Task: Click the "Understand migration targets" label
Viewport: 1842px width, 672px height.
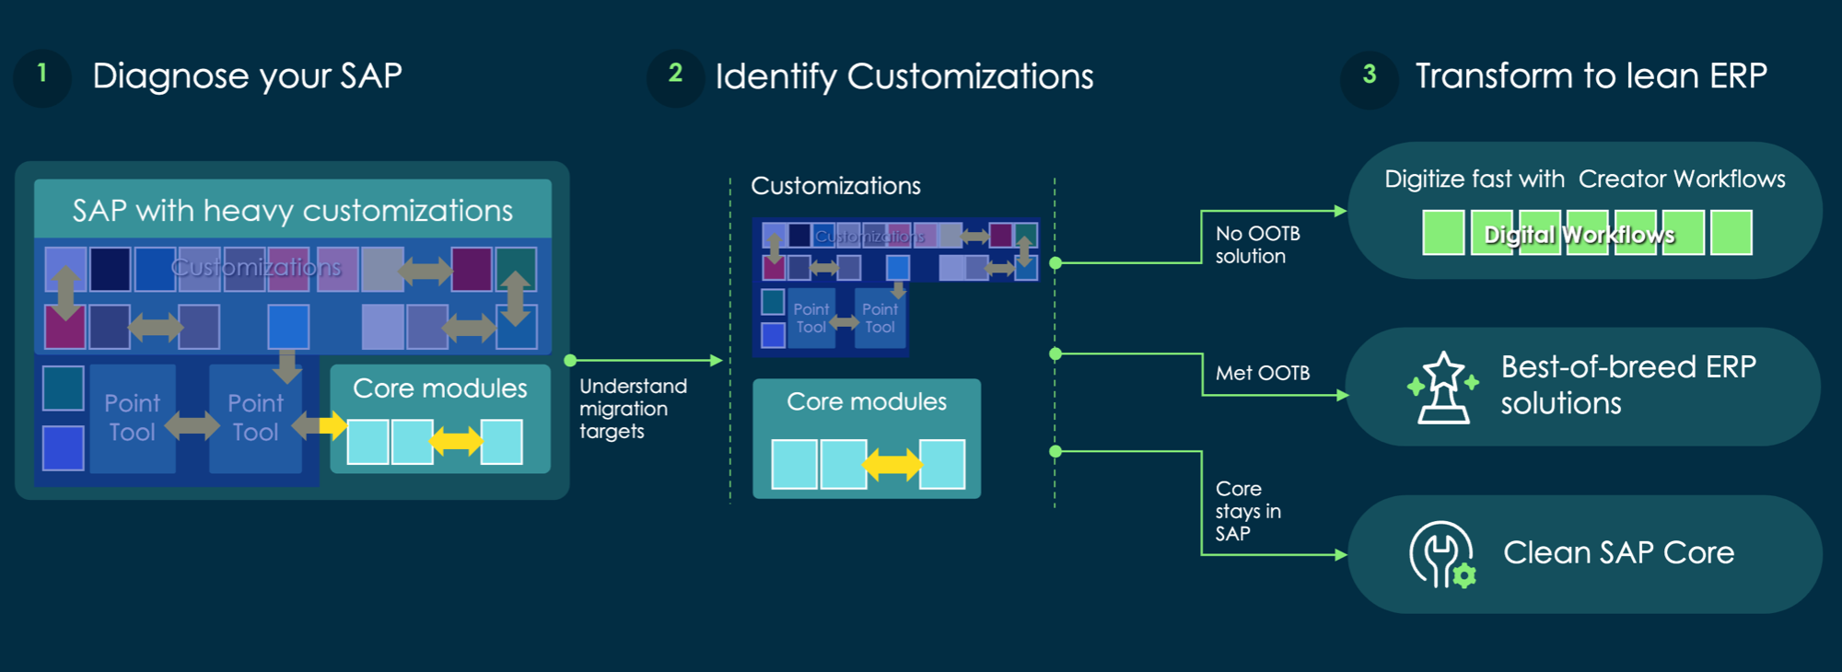Action: coord(633,408)
